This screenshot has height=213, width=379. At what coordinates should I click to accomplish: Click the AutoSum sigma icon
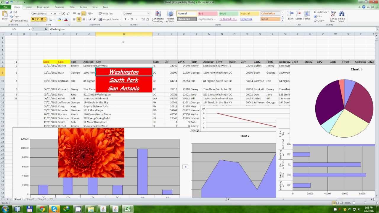(315, 12)
